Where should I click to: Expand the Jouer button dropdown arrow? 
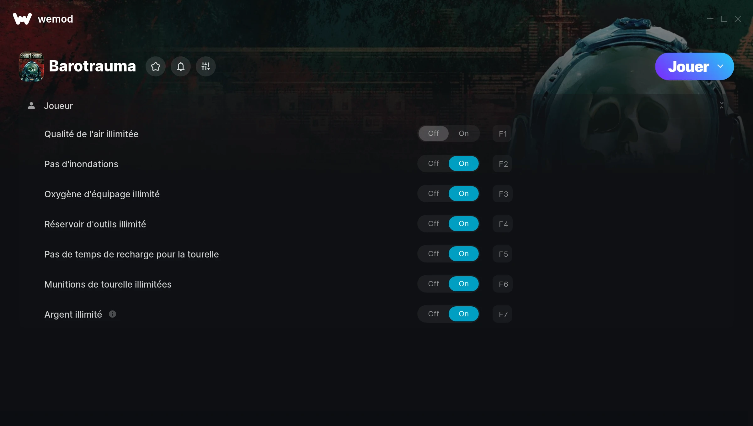click(720, 66)
